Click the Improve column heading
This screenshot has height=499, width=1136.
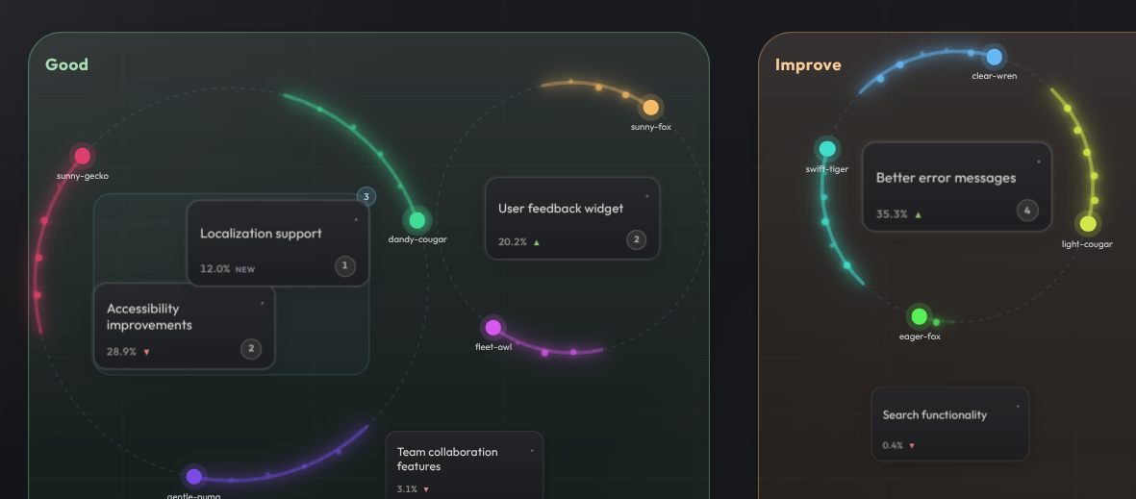(808, 64)
